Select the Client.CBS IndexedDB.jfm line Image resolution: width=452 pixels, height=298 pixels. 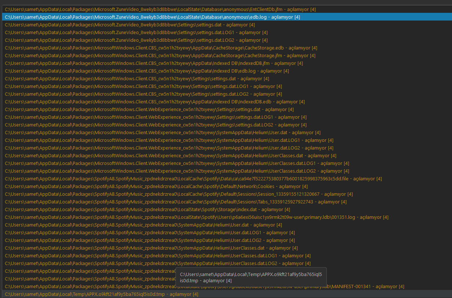pos(227,63)
